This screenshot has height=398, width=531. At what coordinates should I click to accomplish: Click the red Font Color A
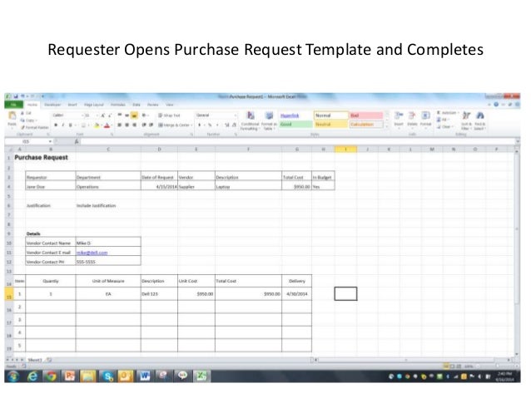pos(107,125)
